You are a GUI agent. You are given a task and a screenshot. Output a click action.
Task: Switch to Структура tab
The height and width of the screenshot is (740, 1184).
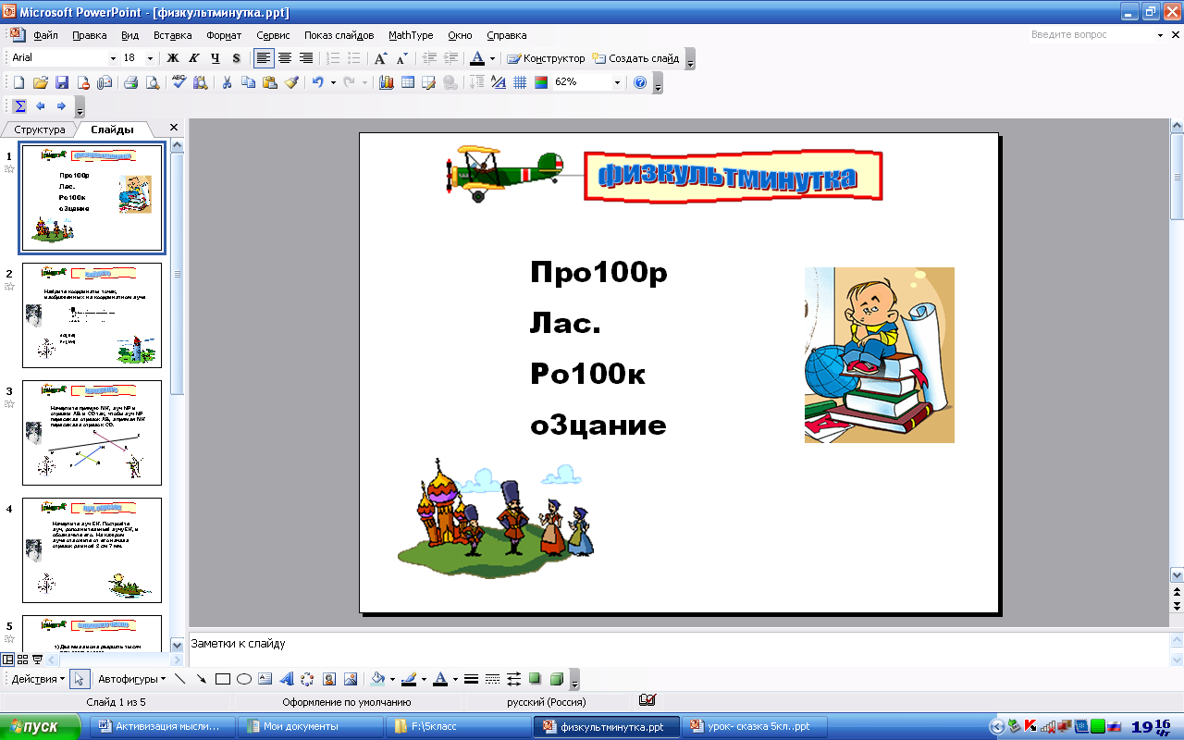click(40, 129)
